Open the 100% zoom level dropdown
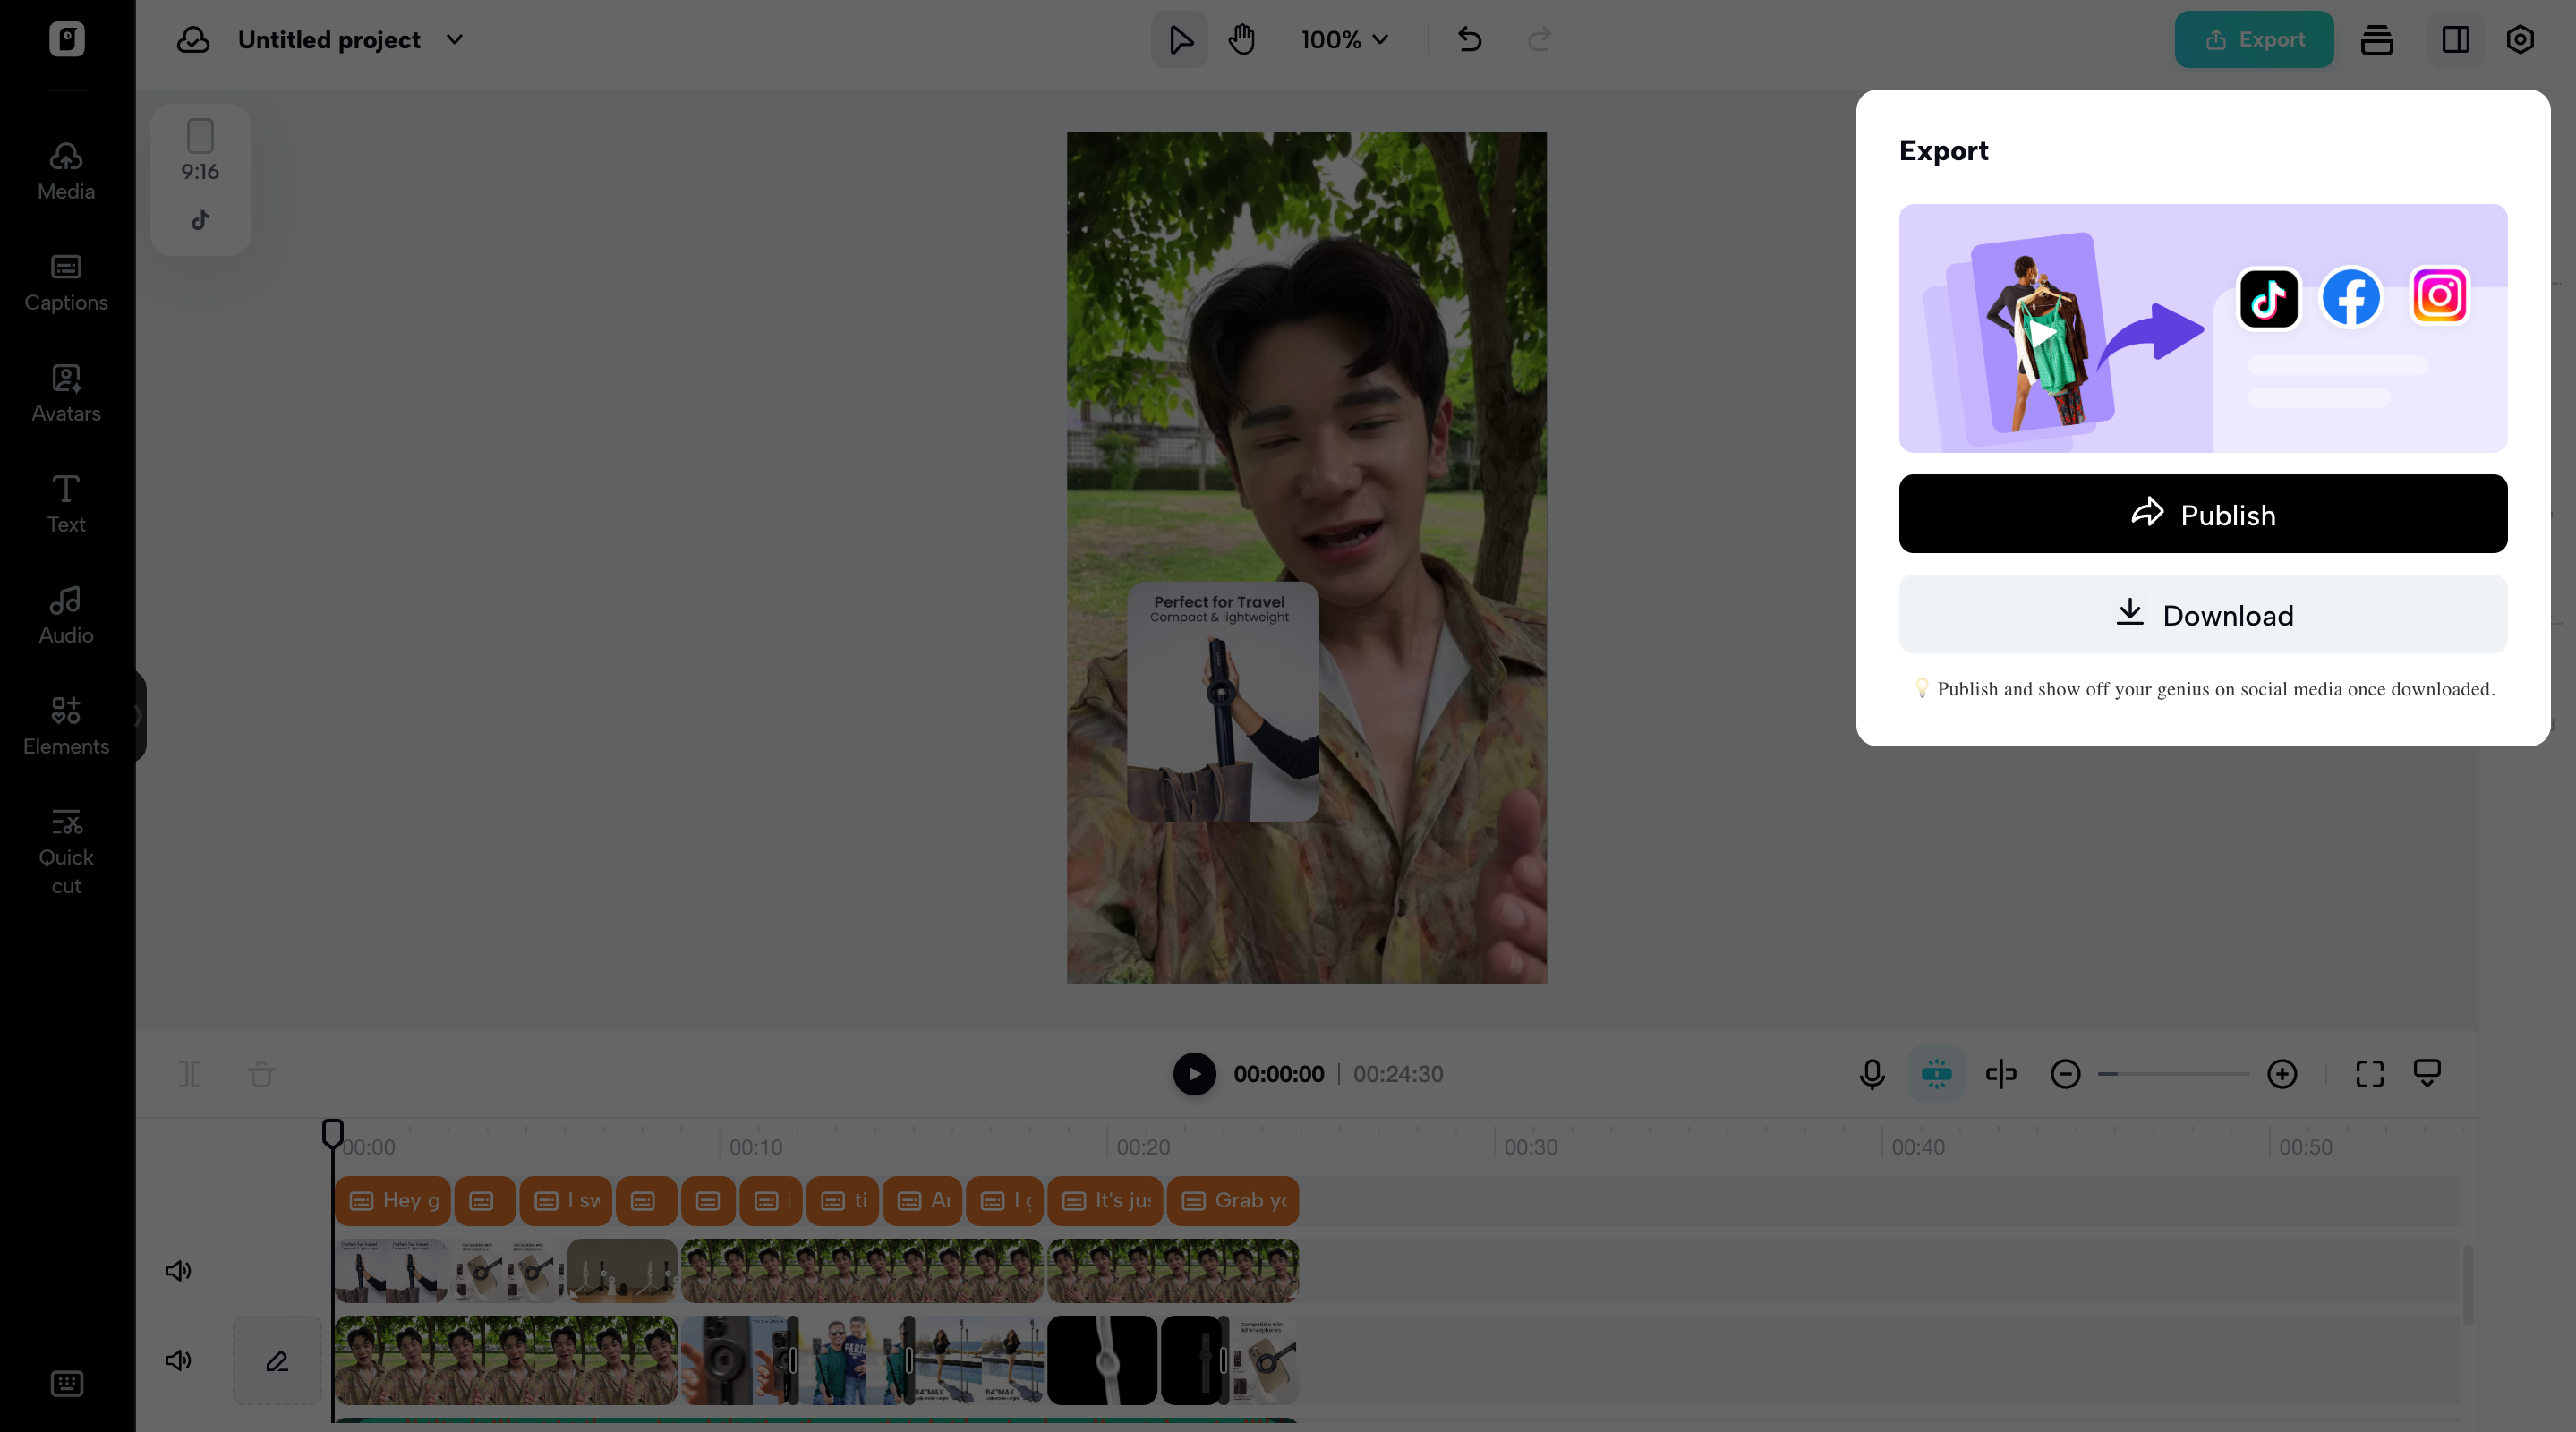 (1344, 40)
